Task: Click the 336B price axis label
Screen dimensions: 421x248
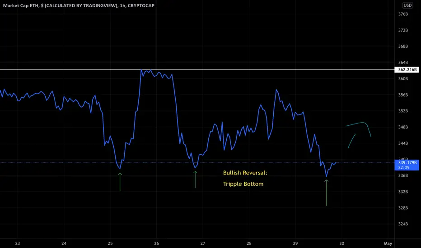Action: (403, 175)
